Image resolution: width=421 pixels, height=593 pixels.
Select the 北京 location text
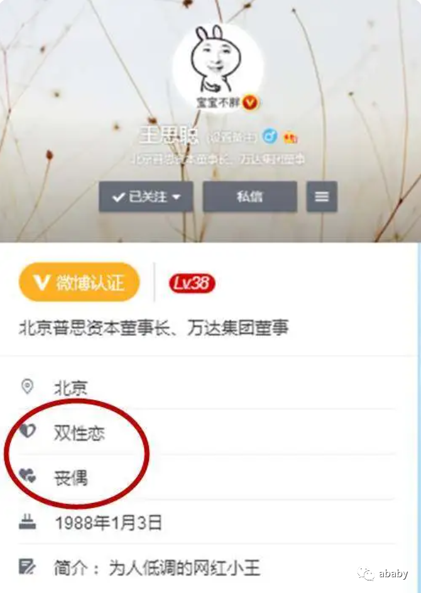(70, 388)
